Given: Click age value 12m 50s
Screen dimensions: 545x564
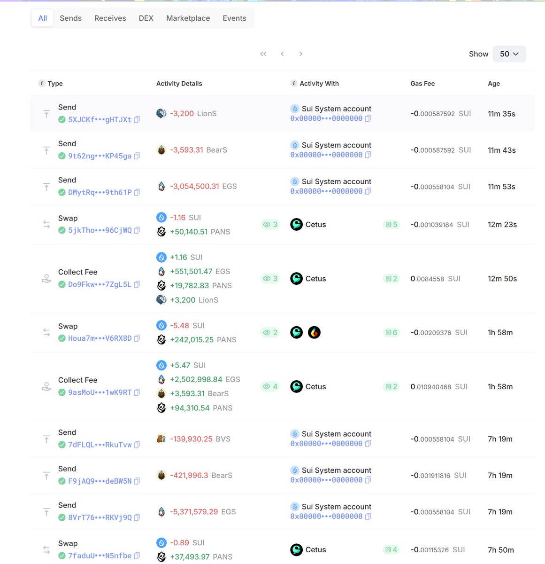Looking at the screenshot, I should coord(502,279).
